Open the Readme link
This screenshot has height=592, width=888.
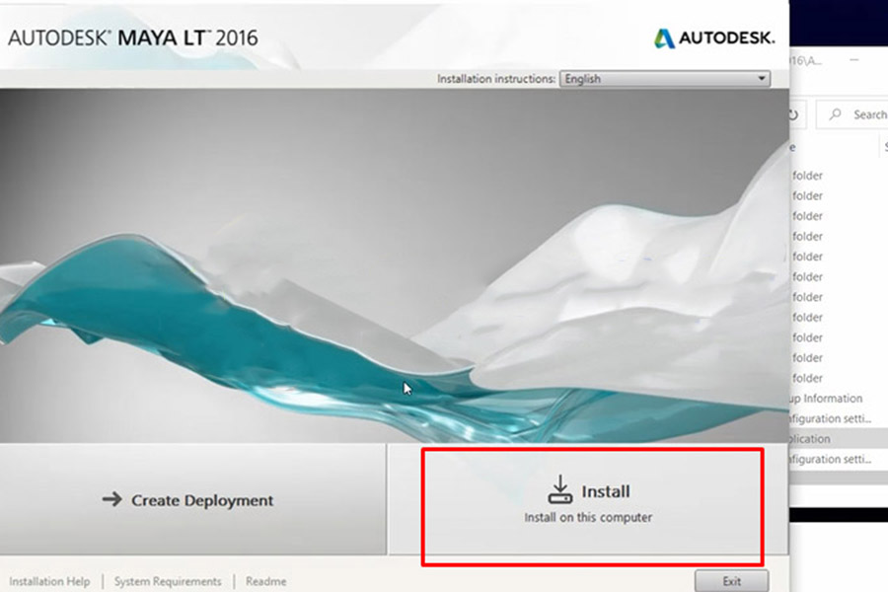tap(265, 581)
